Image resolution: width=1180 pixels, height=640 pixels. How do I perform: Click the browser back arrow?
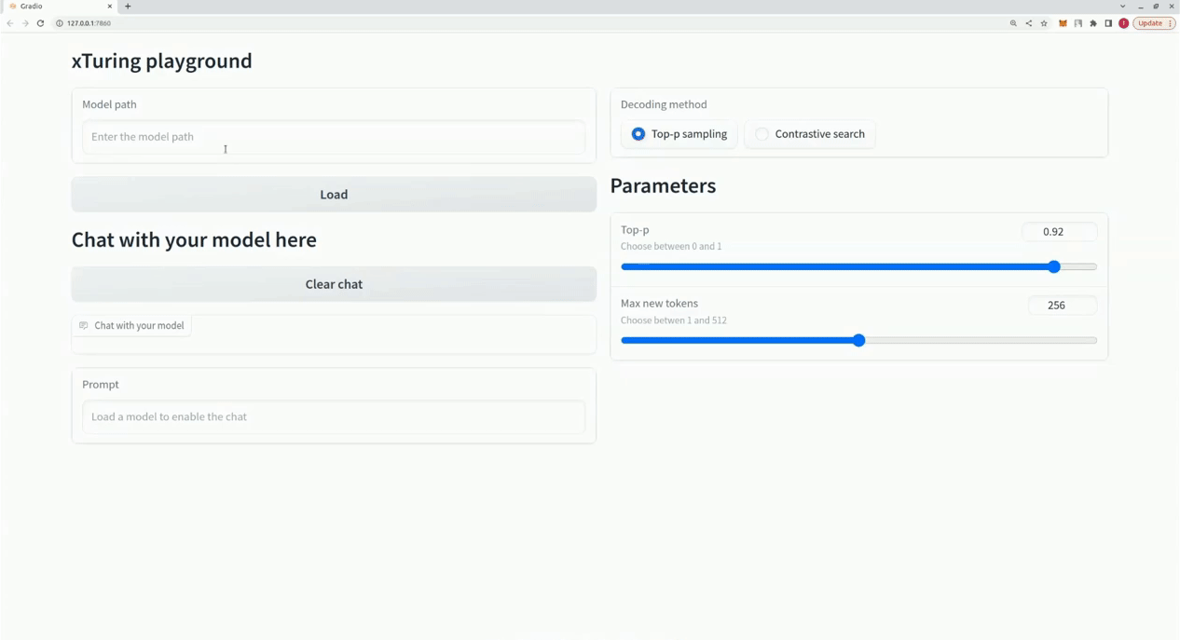coord(10,23)
